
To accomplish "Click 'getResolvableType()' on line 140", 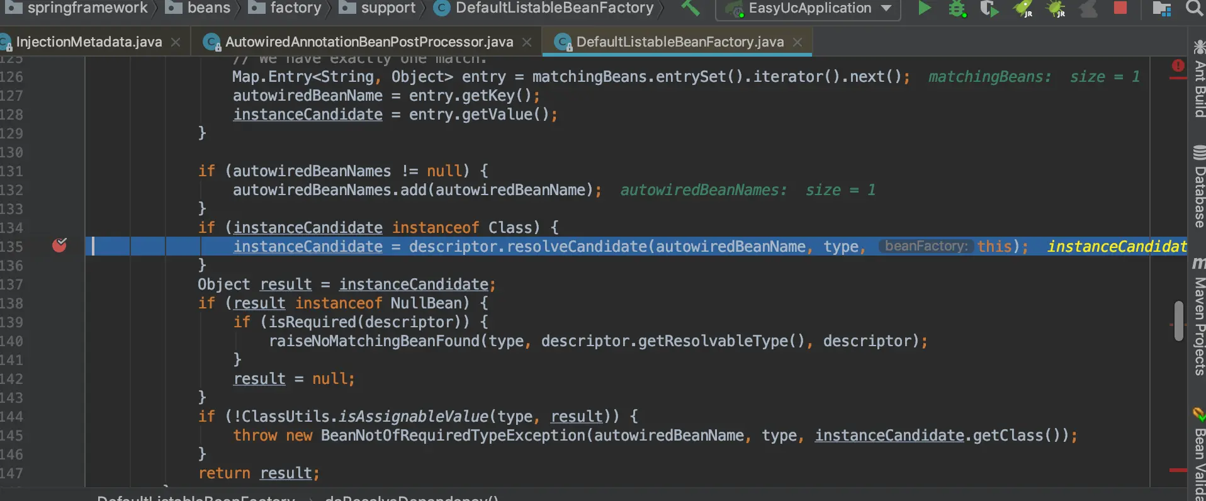I will click(x=721, y=341).
